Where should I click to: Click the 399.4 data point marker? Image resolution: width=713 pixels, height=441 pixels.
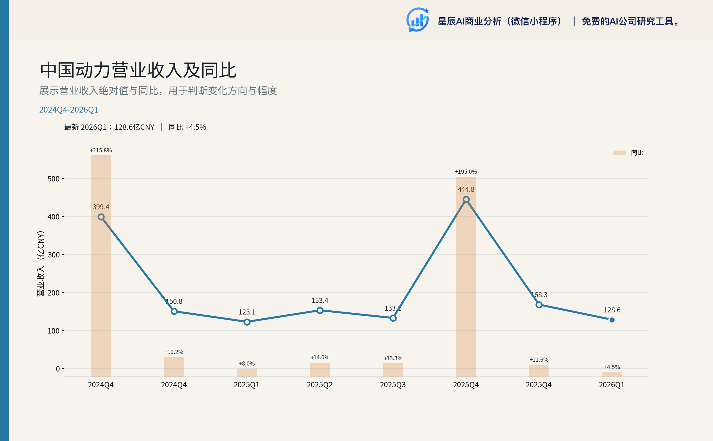coord(101,217)
